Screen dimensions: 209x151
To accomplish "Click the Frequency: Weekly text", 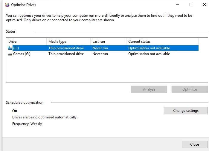I will click(27, 124).
